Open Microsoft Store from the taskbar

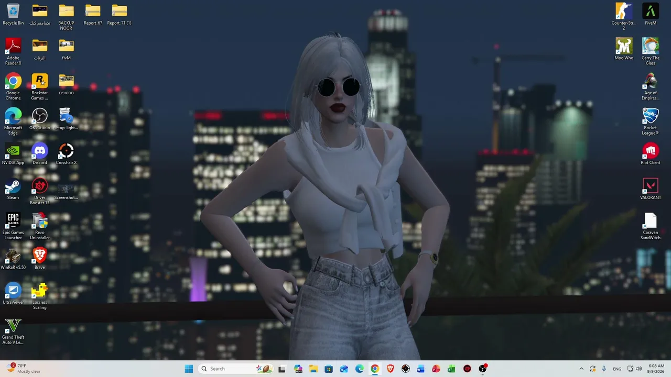click(x=329, y=369)
